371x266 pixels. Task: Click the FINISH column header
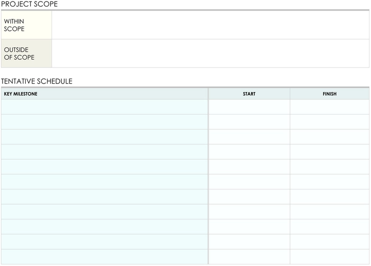(x=329, y=94)
